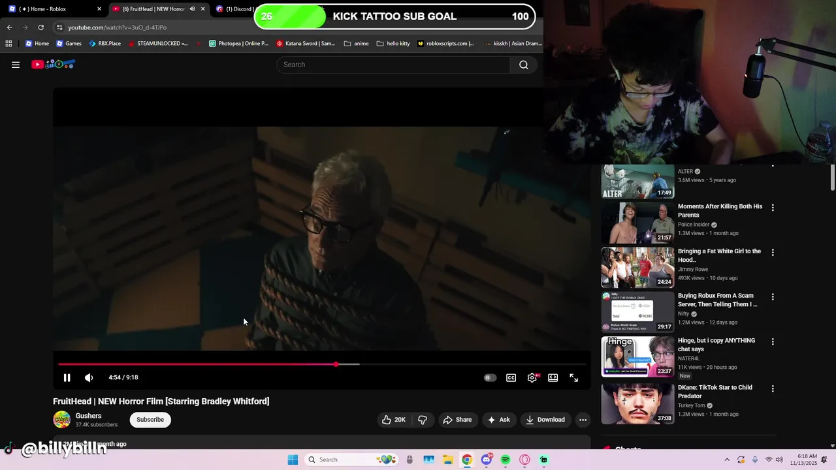Open options for 'Moments After Killing Both His Parents'
This screenshot has height=470, width=836.
[773, 208]
